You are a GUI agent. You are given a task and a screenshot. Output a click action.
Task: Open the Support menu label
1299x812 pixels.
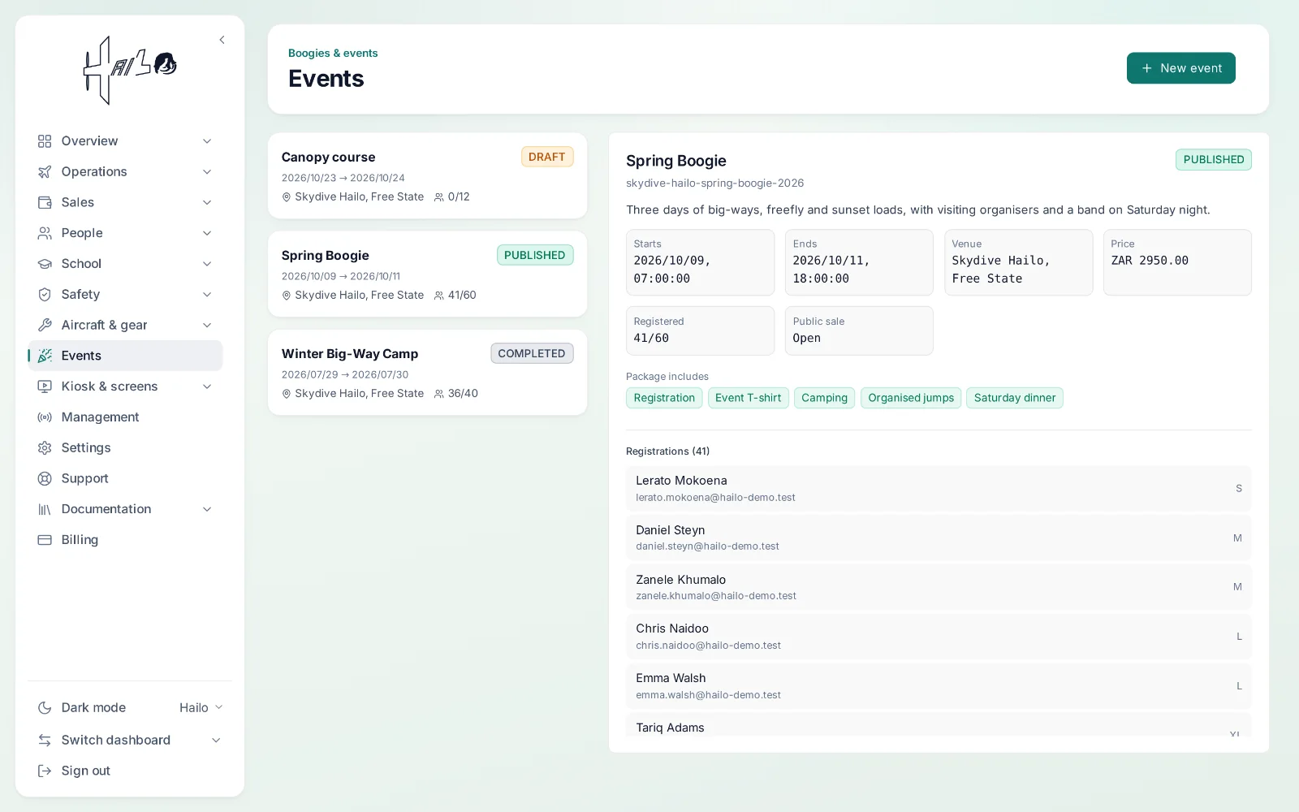pyautogui.click(x=84, y=479)
